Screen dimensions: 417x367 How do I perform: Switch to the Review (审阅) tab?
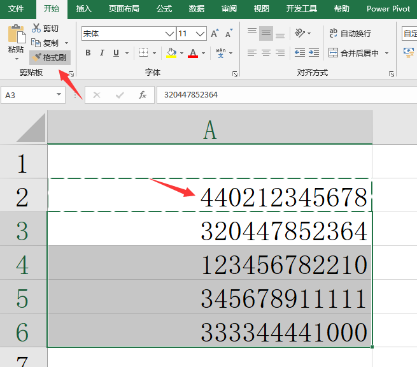coord(229,9)
